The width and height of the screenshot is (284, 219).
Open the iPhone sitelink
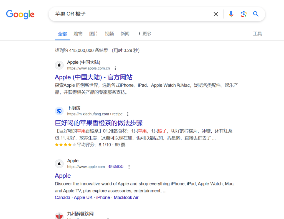point(103,197)
